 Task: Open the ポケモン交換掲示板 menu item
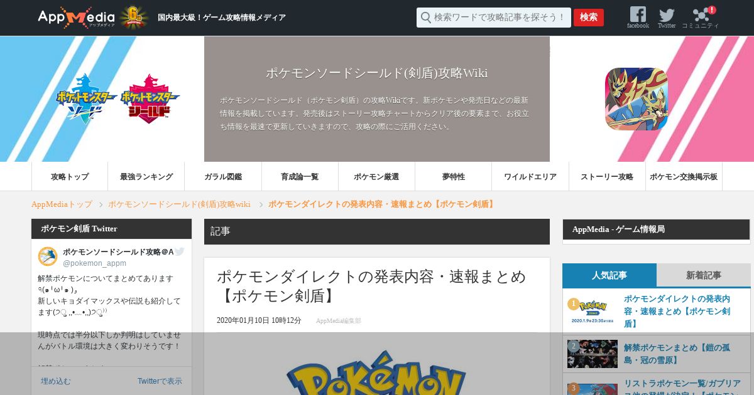(x=684, y=177)
